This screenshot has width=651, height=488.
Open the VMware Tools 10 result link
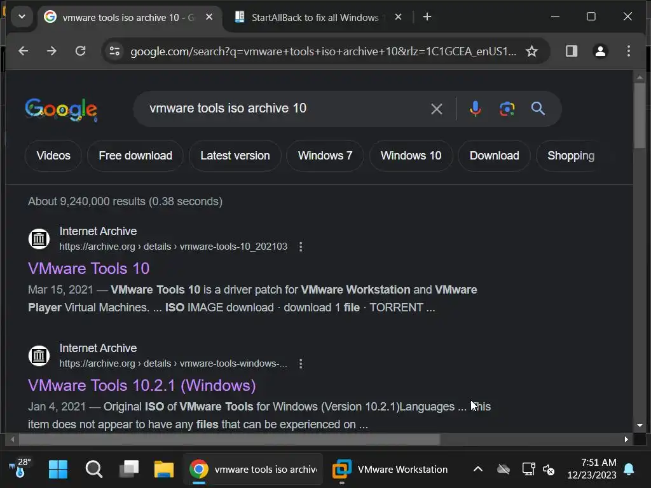[x=88, y=269]
